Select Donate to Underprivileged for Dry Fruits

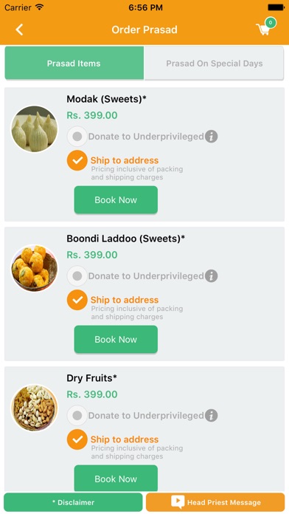[x=77, y=415]
